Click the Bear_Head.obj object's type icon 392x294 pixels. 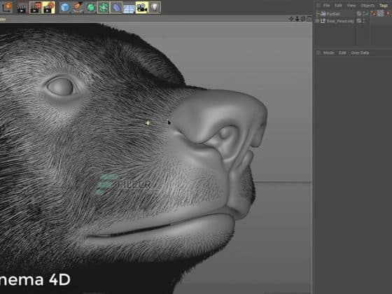pyautogui.click(x=323, y=21)
